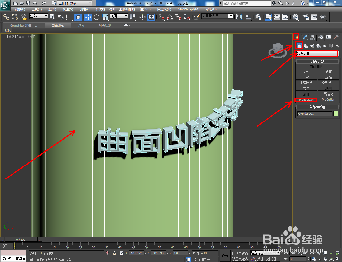Toggle Spinner Snap

coord(187,17)
